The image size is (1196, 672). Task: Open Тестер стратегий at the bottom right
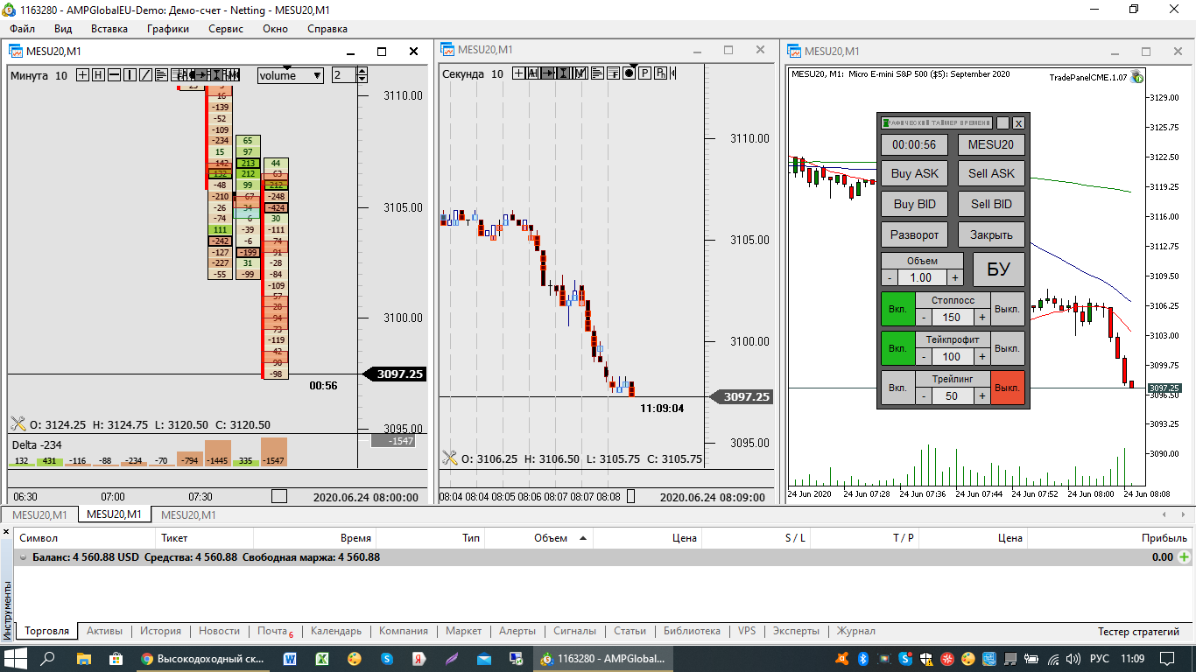click(1139, 631)
